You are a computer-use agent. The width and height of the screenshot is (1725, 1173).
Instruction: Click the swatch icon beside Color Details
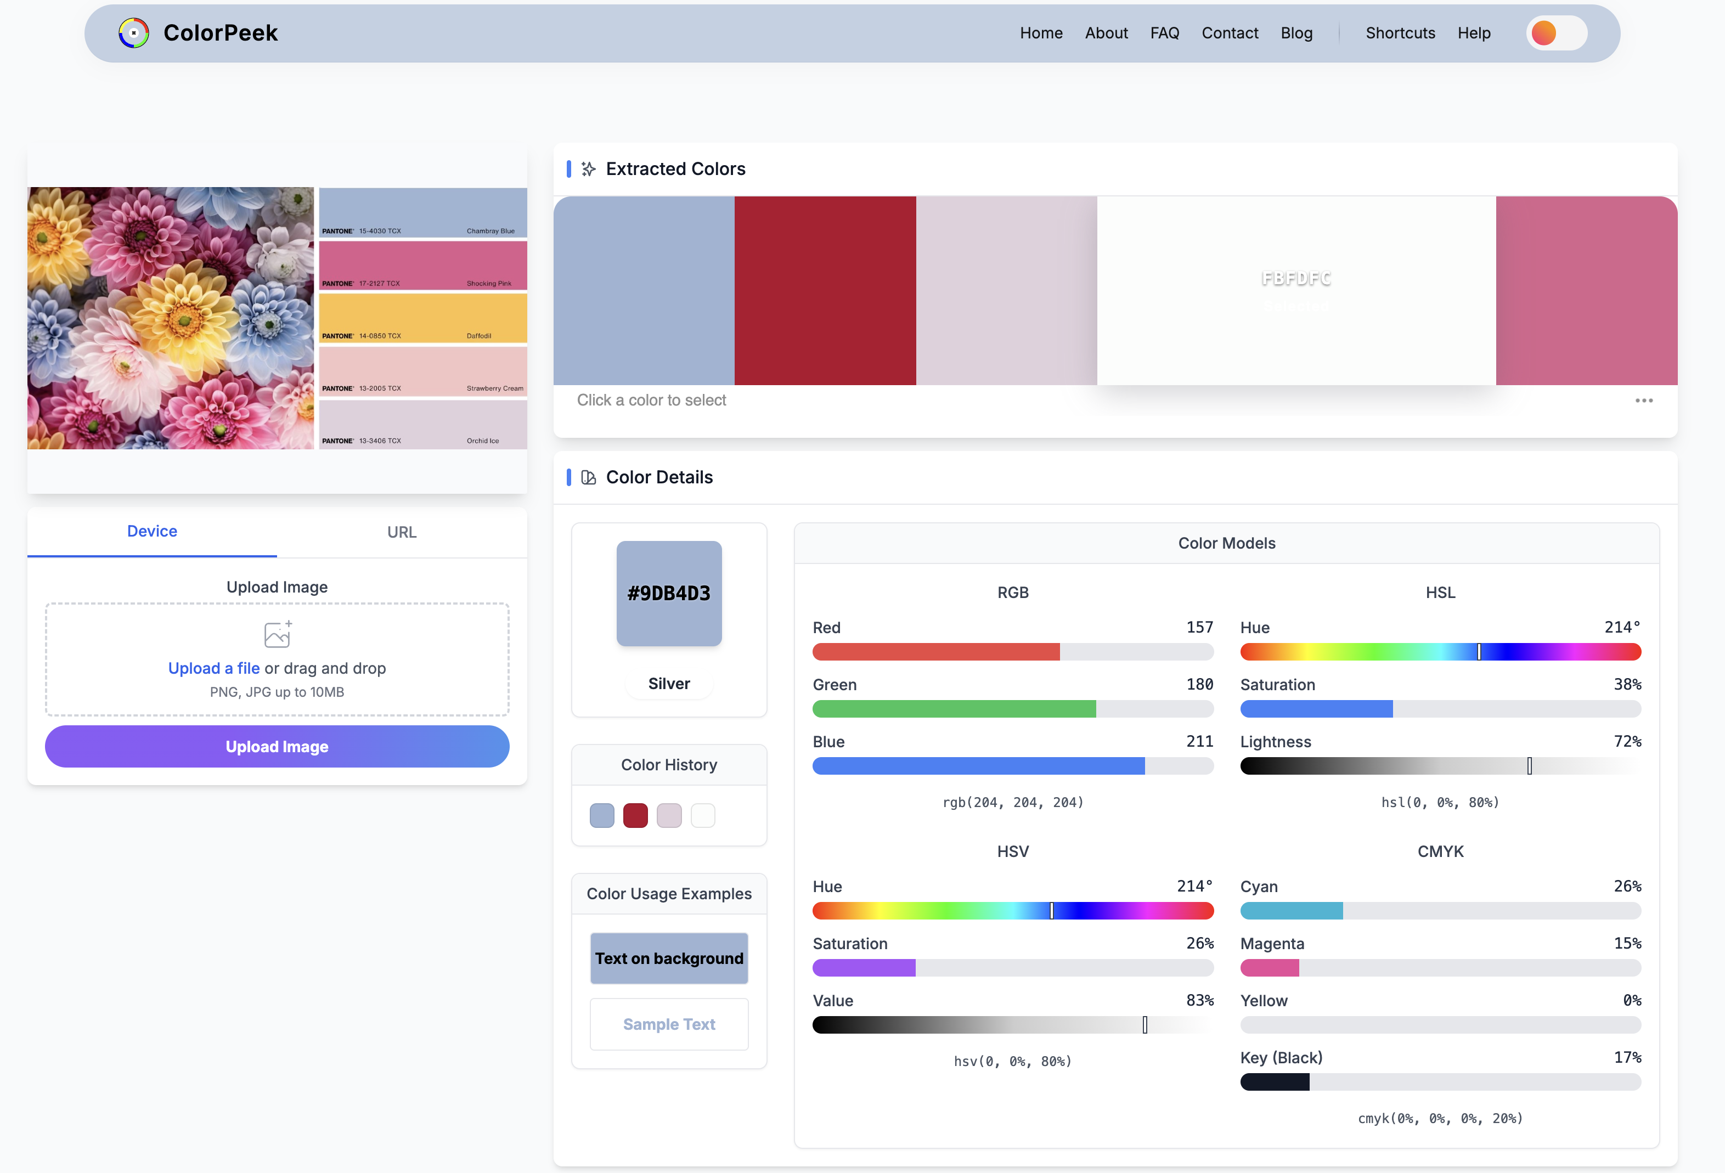tap(589, 477)
